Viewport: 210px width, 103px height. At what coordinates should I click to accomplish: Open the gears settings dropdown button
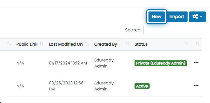pos(197,17)
